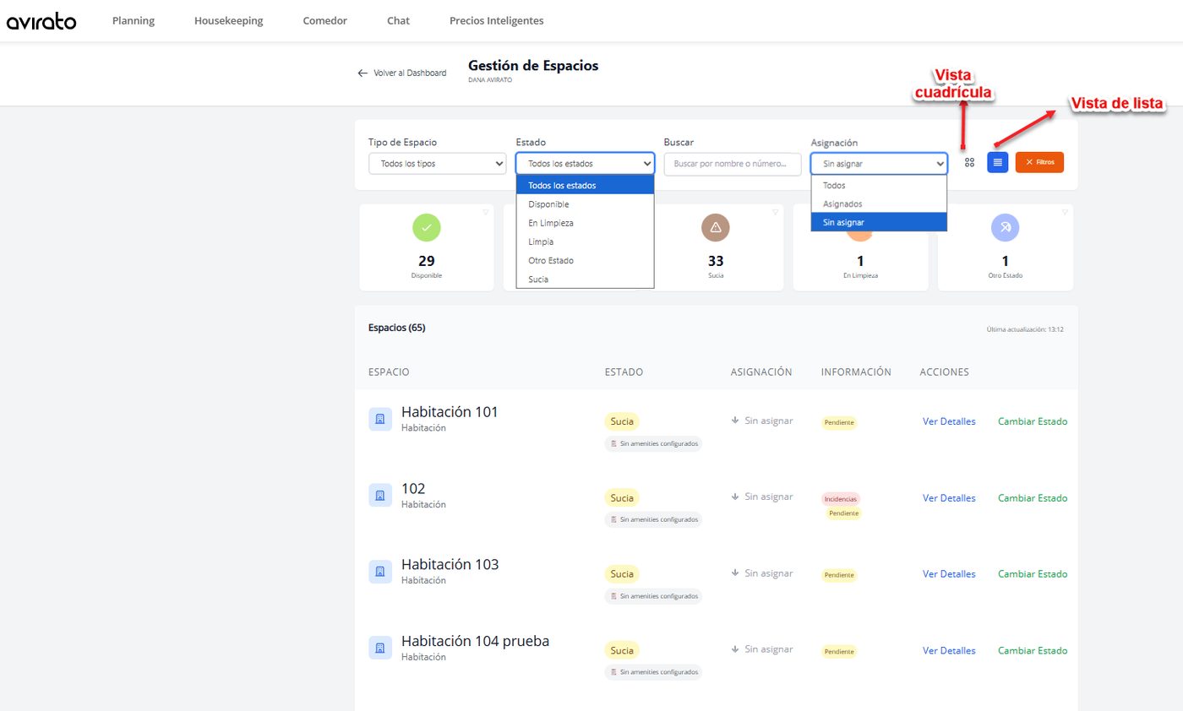Open the Tipo de Espacio dropdown
This screenshot has height=711, width=1183.
pos(437,163)
